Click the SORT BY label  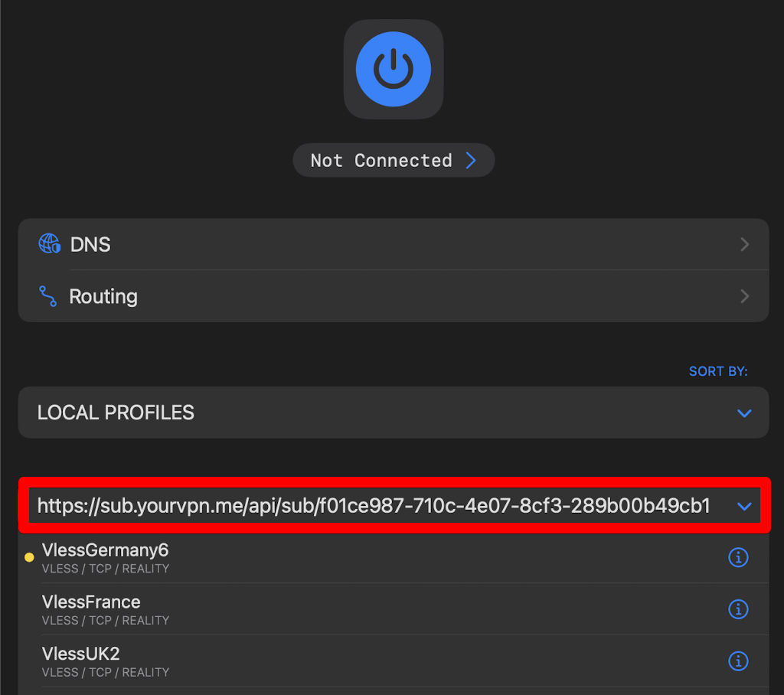pos(717,371)
